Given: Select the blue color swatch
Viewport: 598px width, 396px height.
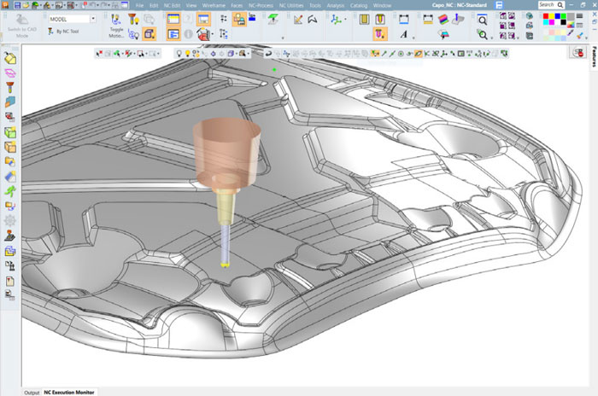Looking at the screenshot, I should point(558,15).
